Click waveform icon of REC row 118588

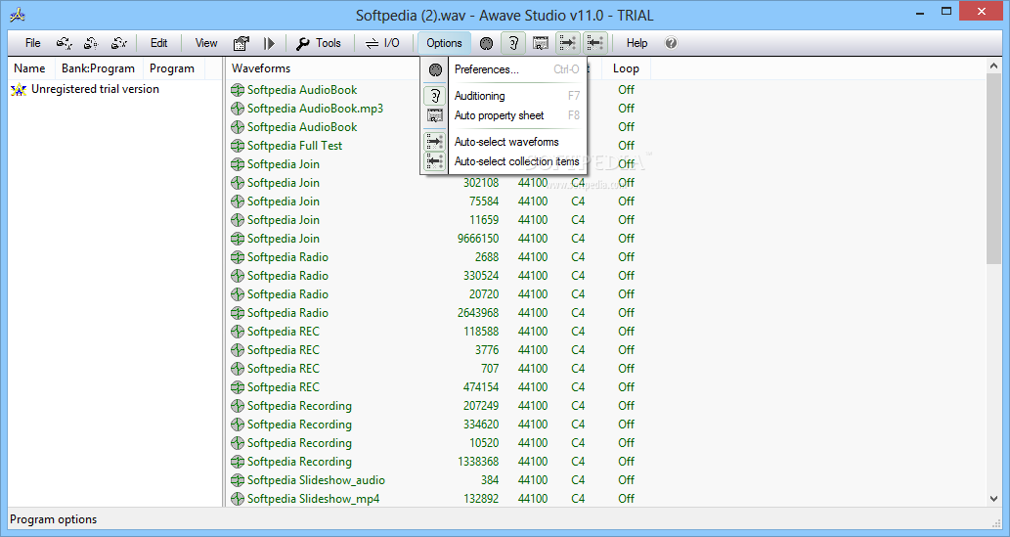click(237, 332)
